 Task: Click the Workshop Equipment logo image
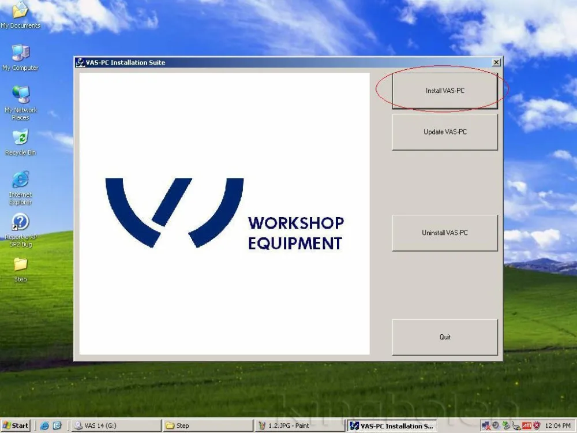point(224,214)
